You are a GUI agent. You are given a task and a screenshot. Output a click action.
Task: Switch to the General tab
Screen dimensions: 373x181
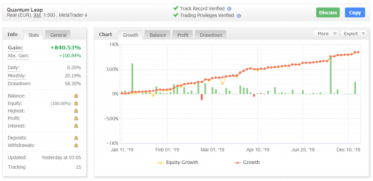point(58,35)
